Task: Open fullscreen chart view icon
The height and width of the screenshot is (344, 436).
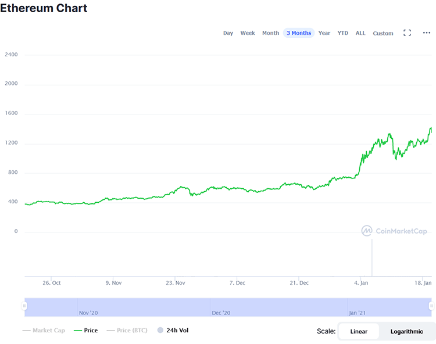Action: (407, 33)
